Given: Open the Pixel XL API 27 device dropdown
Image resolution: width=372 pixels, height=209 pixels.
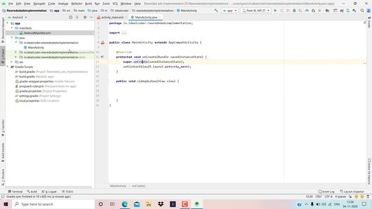Looking at the screenshot, I should pyautogui.click(x=256, y=10).
